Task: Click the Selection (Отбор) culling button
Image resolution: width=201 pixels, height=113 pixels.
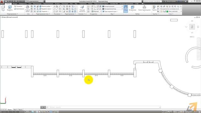Action: click(126, 9)
